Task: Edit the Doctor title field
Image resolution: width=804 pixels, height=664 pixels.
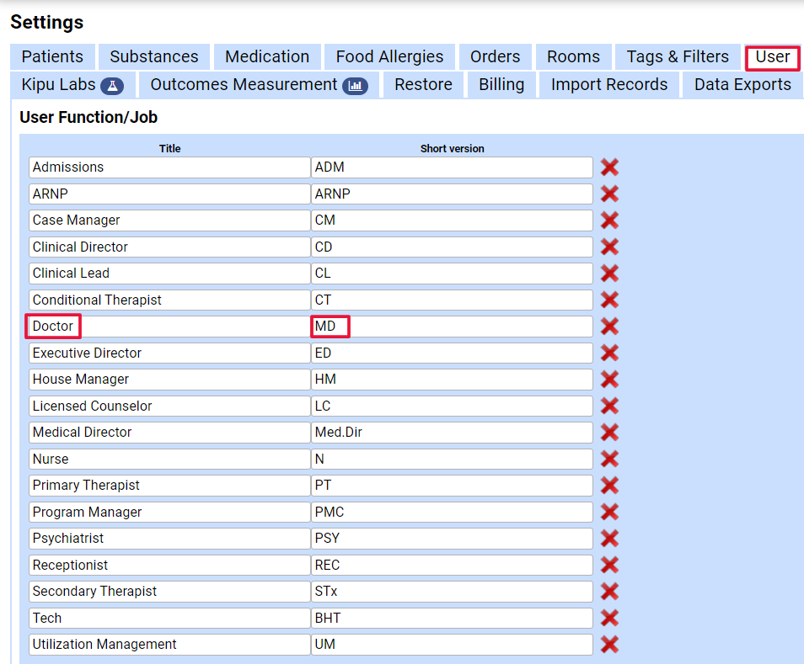Action: pos(169,327)
